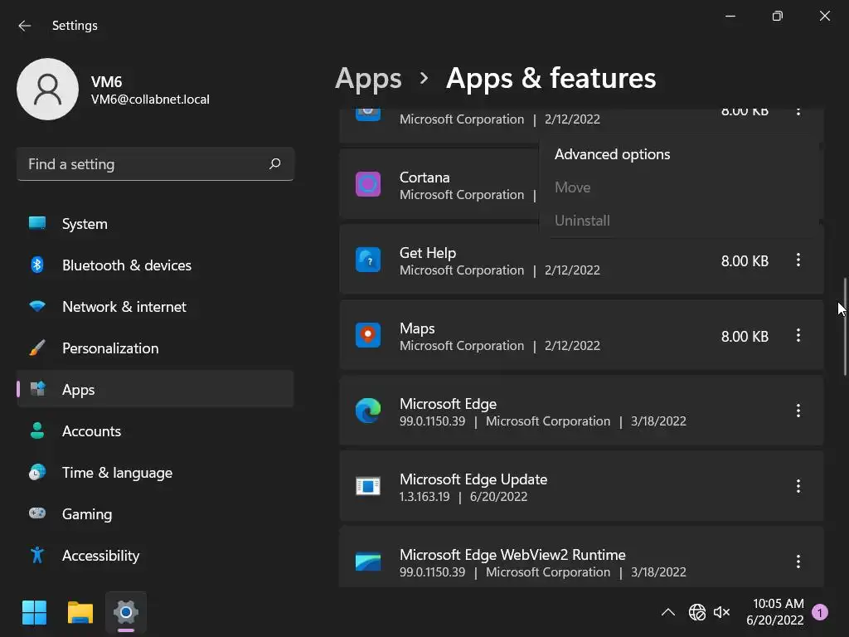Viewport: 849px width, 637px height.
Task: Click the Microsoft Edge app icon
Action: (368, 411)
